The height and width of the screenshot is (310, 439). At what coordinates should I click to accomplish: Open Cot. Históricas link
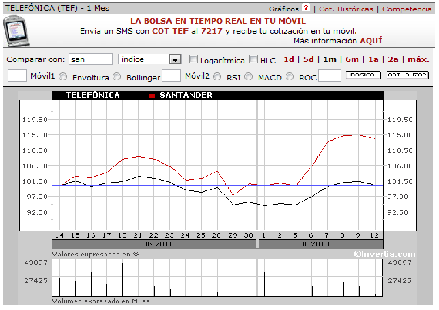tap(346, 9)
